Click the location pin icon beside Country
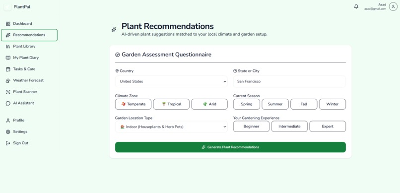The image size is (400, 193). (x=117, y=71)
